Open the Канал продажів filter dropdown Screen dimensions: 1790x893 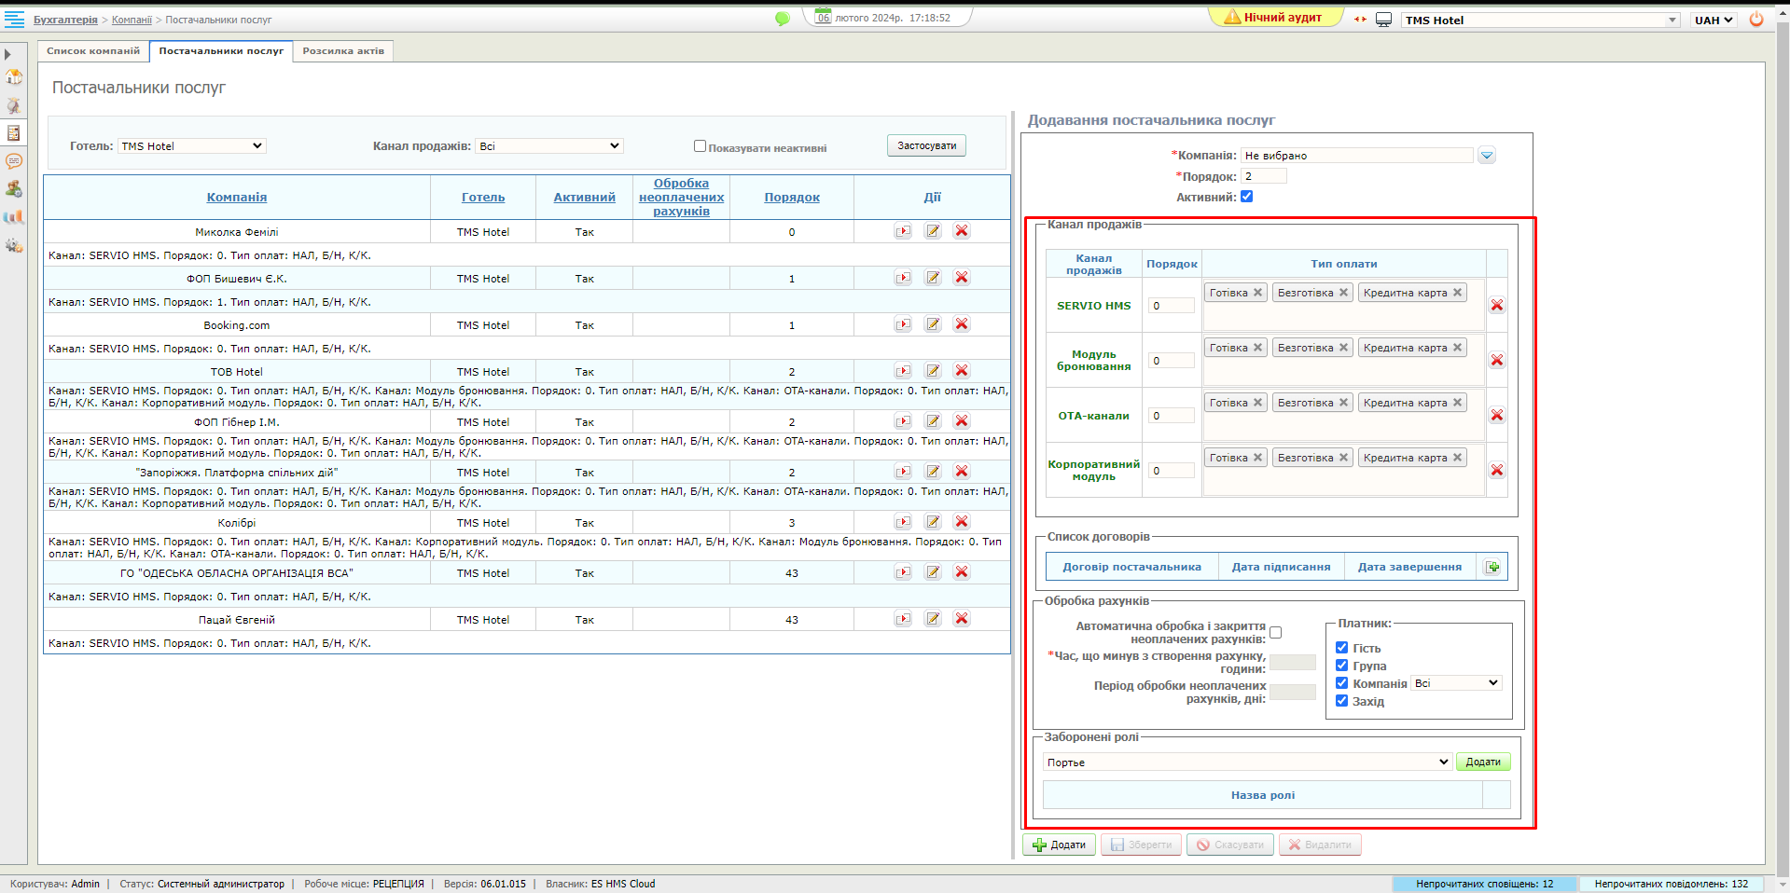click(x=548, y=146)
